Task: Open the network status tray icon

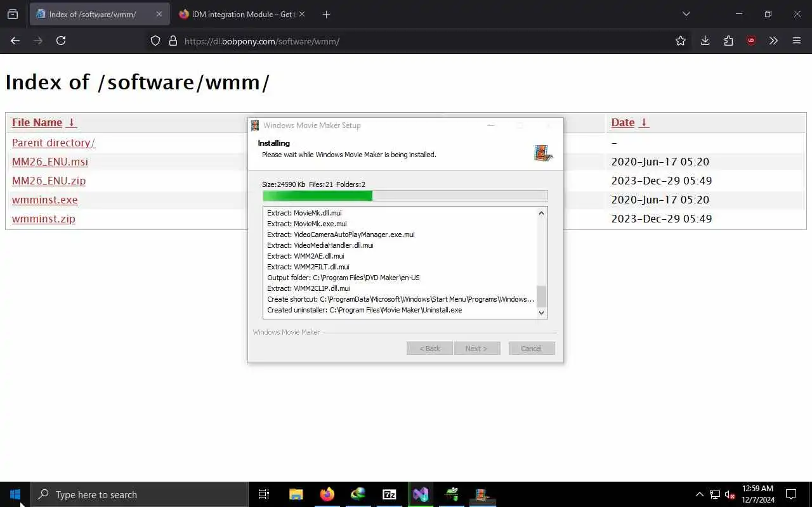Action: [x=715, y=494]
